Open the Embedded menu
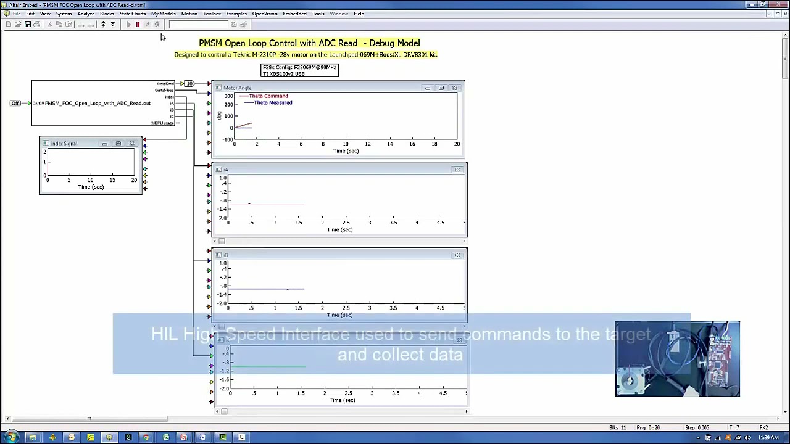 click(x=294, y=14)
